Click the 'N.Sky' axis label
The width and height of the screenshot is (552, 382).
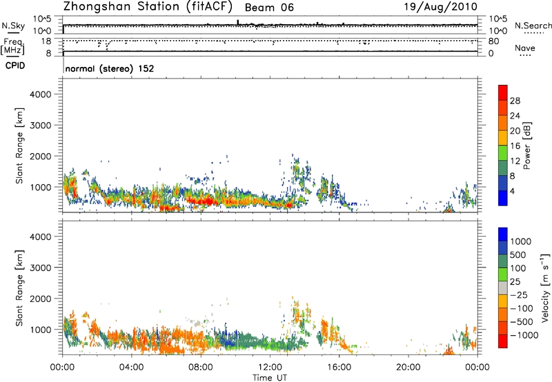13,26
